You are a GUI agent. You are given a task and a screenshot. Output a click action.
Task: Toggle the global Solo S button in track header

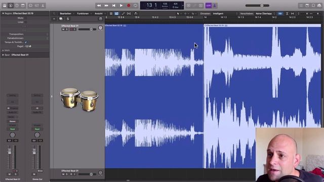[68, 19]
